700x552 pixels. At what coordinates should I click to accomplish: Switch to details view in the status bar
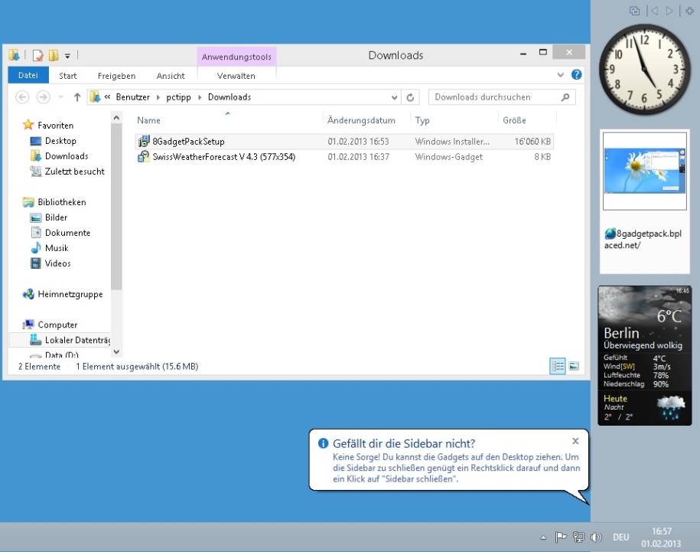558,366
